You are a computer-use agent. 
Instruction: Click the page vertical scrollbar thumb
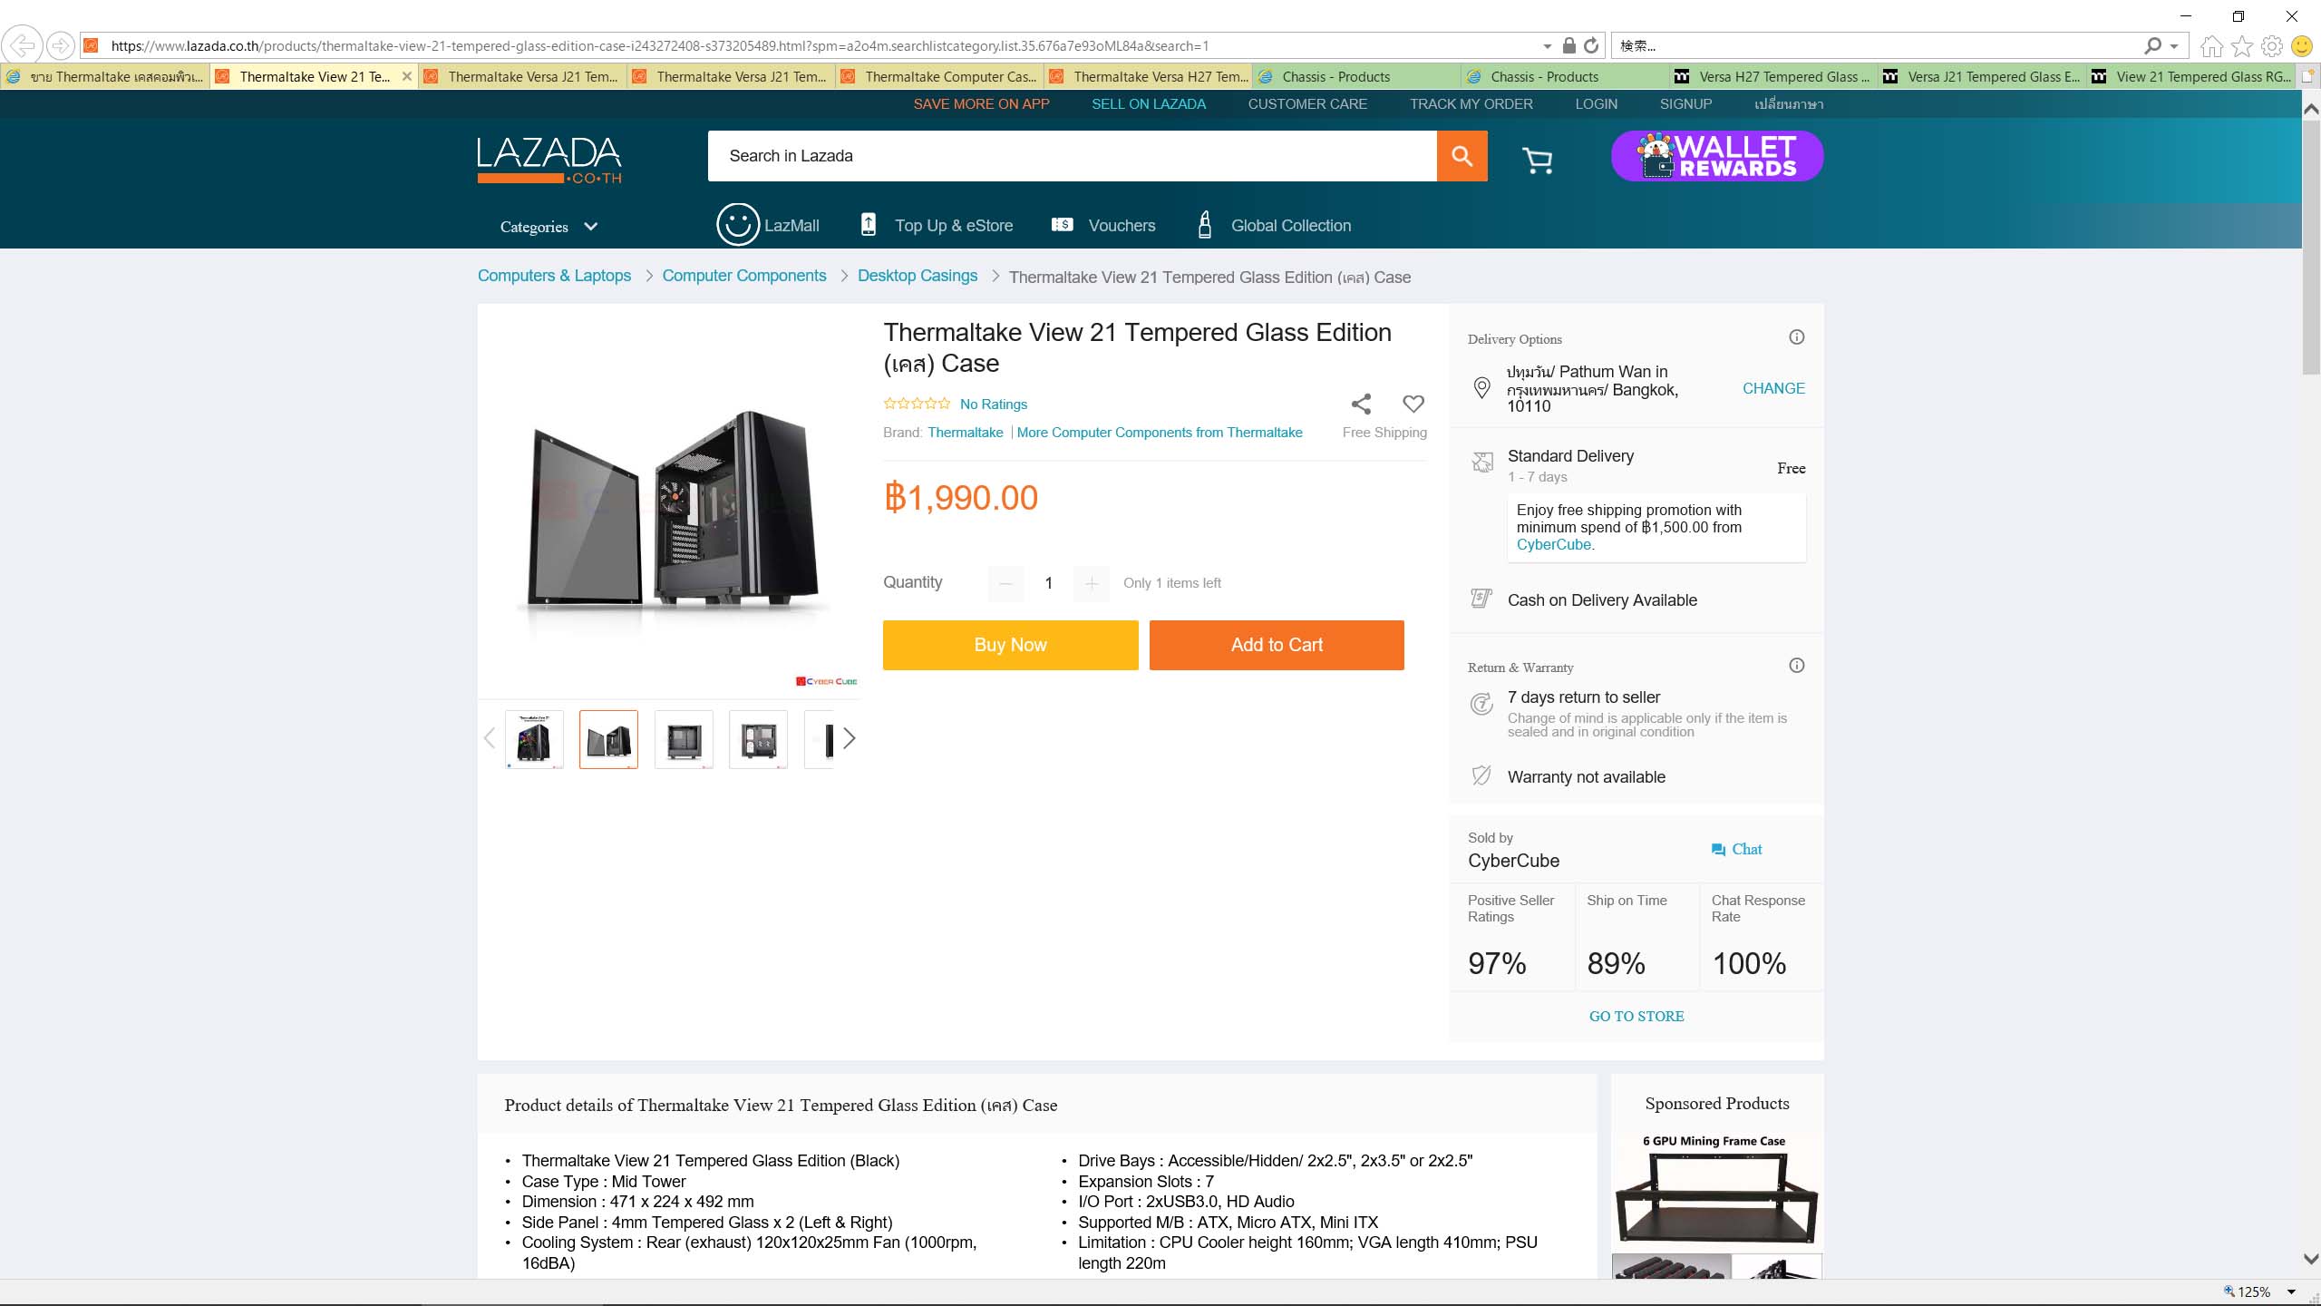coord(2311,245)
